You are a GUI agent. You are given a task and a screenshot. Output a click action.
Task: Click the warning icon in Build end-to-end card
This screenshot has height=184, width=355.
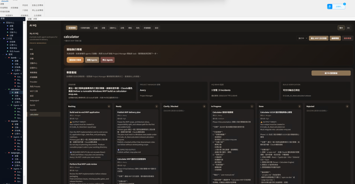(71, 122)
